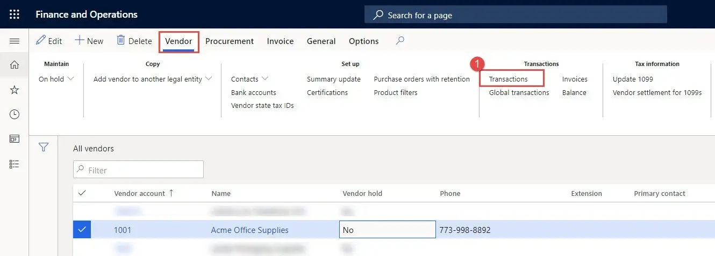Expand the On hold dropdown

click(56, 79)
